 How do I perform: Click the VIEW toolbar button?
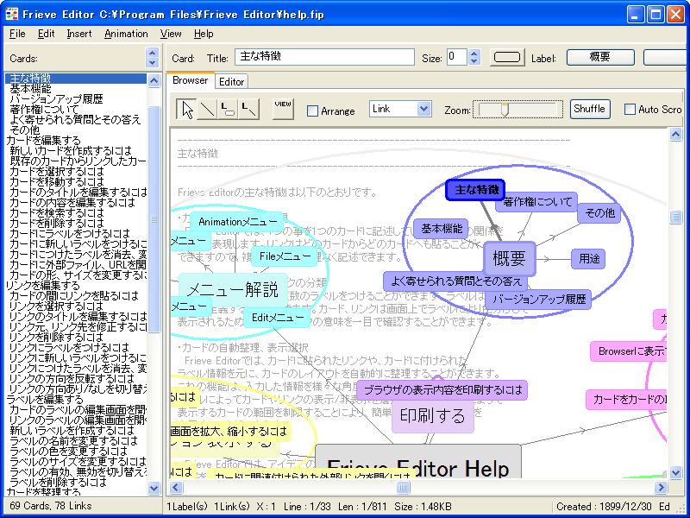click(283, 109)
